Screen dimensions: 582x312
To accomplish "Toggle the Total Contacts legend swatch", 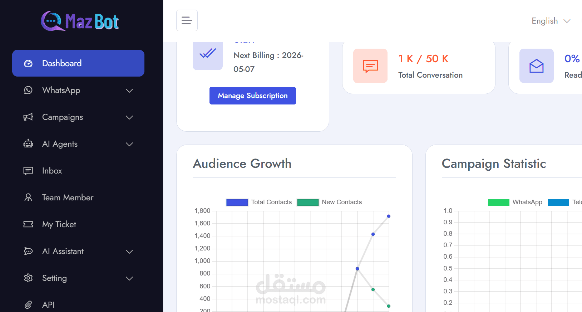I will click(x=237, y=203).
